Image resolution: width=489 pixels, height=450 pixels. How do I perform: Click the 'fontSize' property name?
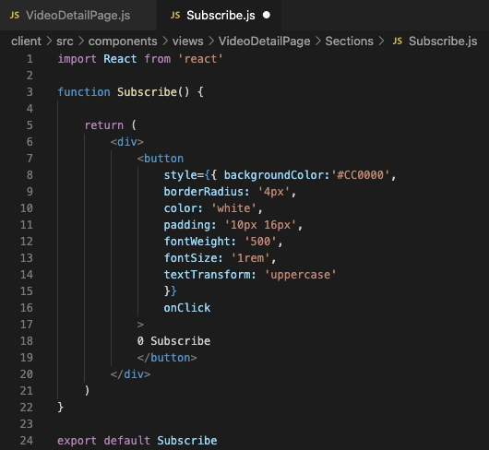[191, 258]
